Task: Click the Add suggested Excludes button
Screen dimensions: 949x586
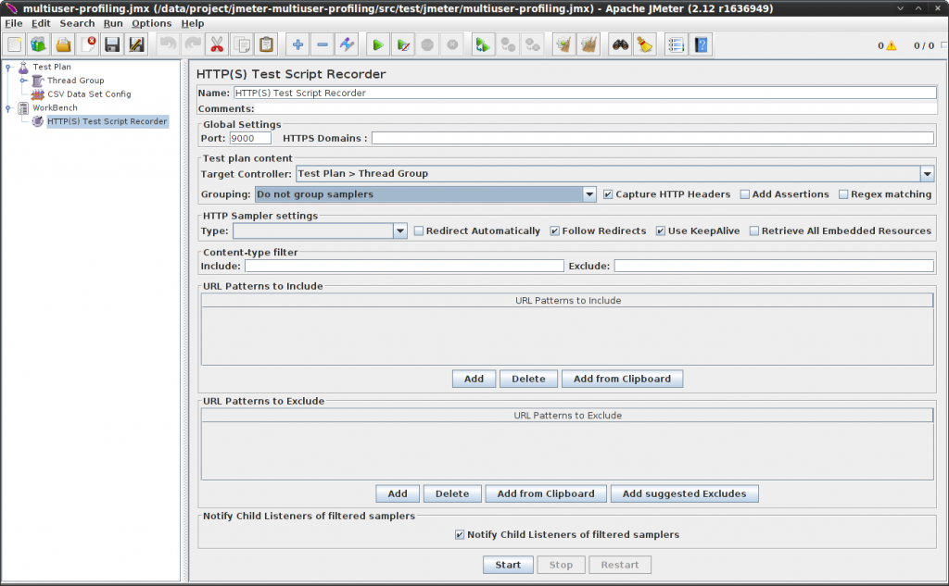Action: point(684,492)
